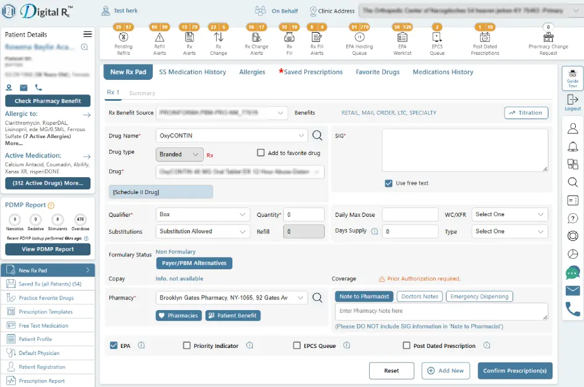Viewport: 584px width, 387px height.
Task: Open Rx Fill icon
Action: (289, 37)
